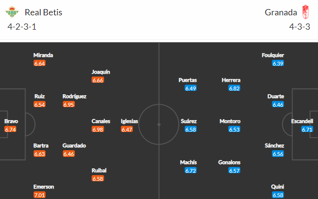Open Rodríguez's player name
This screenshot has width=318, height=199.
click(x=74, y=96)
